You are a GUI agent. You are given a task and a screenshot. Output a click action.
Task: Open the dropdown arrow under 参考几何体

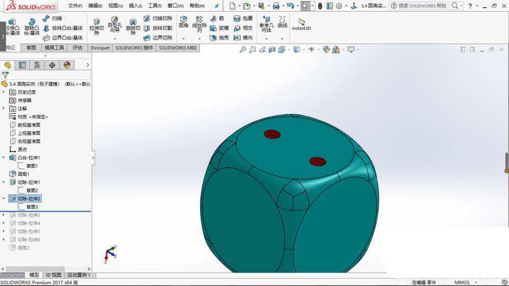tap(266, 39)
